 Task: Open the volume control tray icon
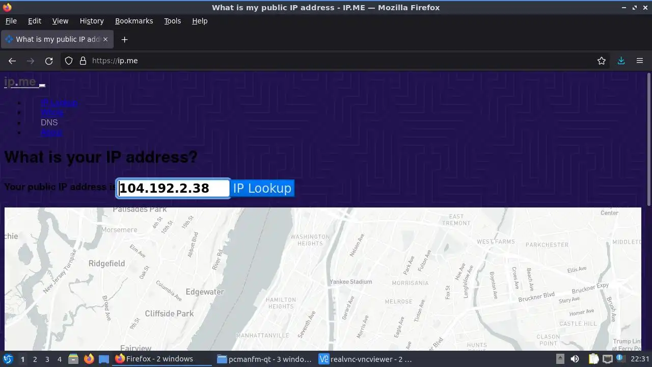coord(575,359)
